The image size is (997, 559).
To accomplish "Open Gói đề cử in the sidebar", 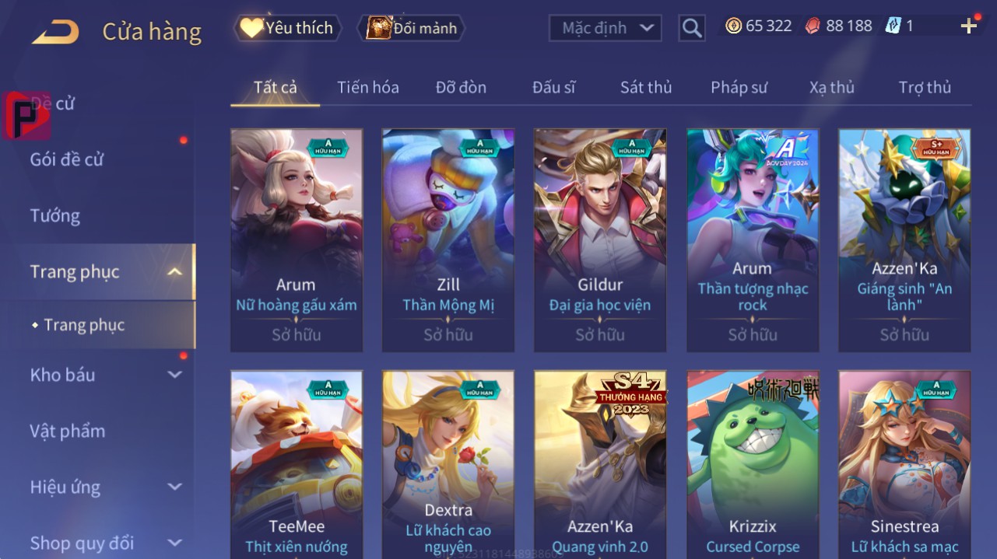I will click(x=67, y=159).
